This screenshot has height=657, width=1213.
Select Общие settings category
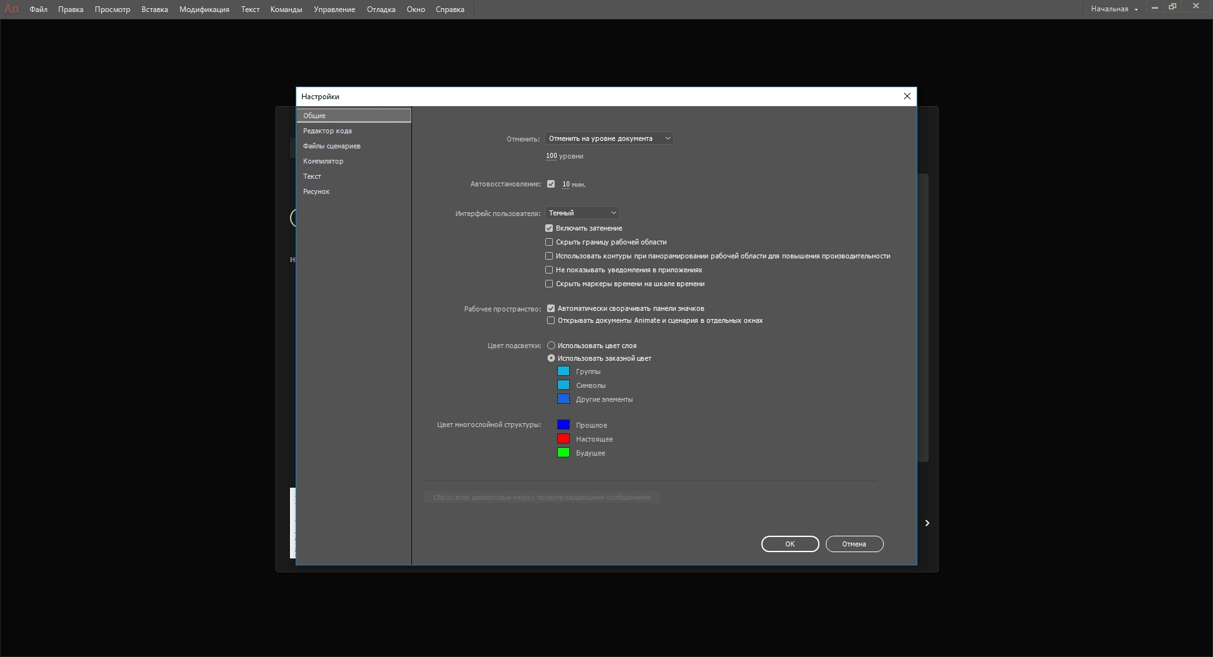click(x=354, y=116)
